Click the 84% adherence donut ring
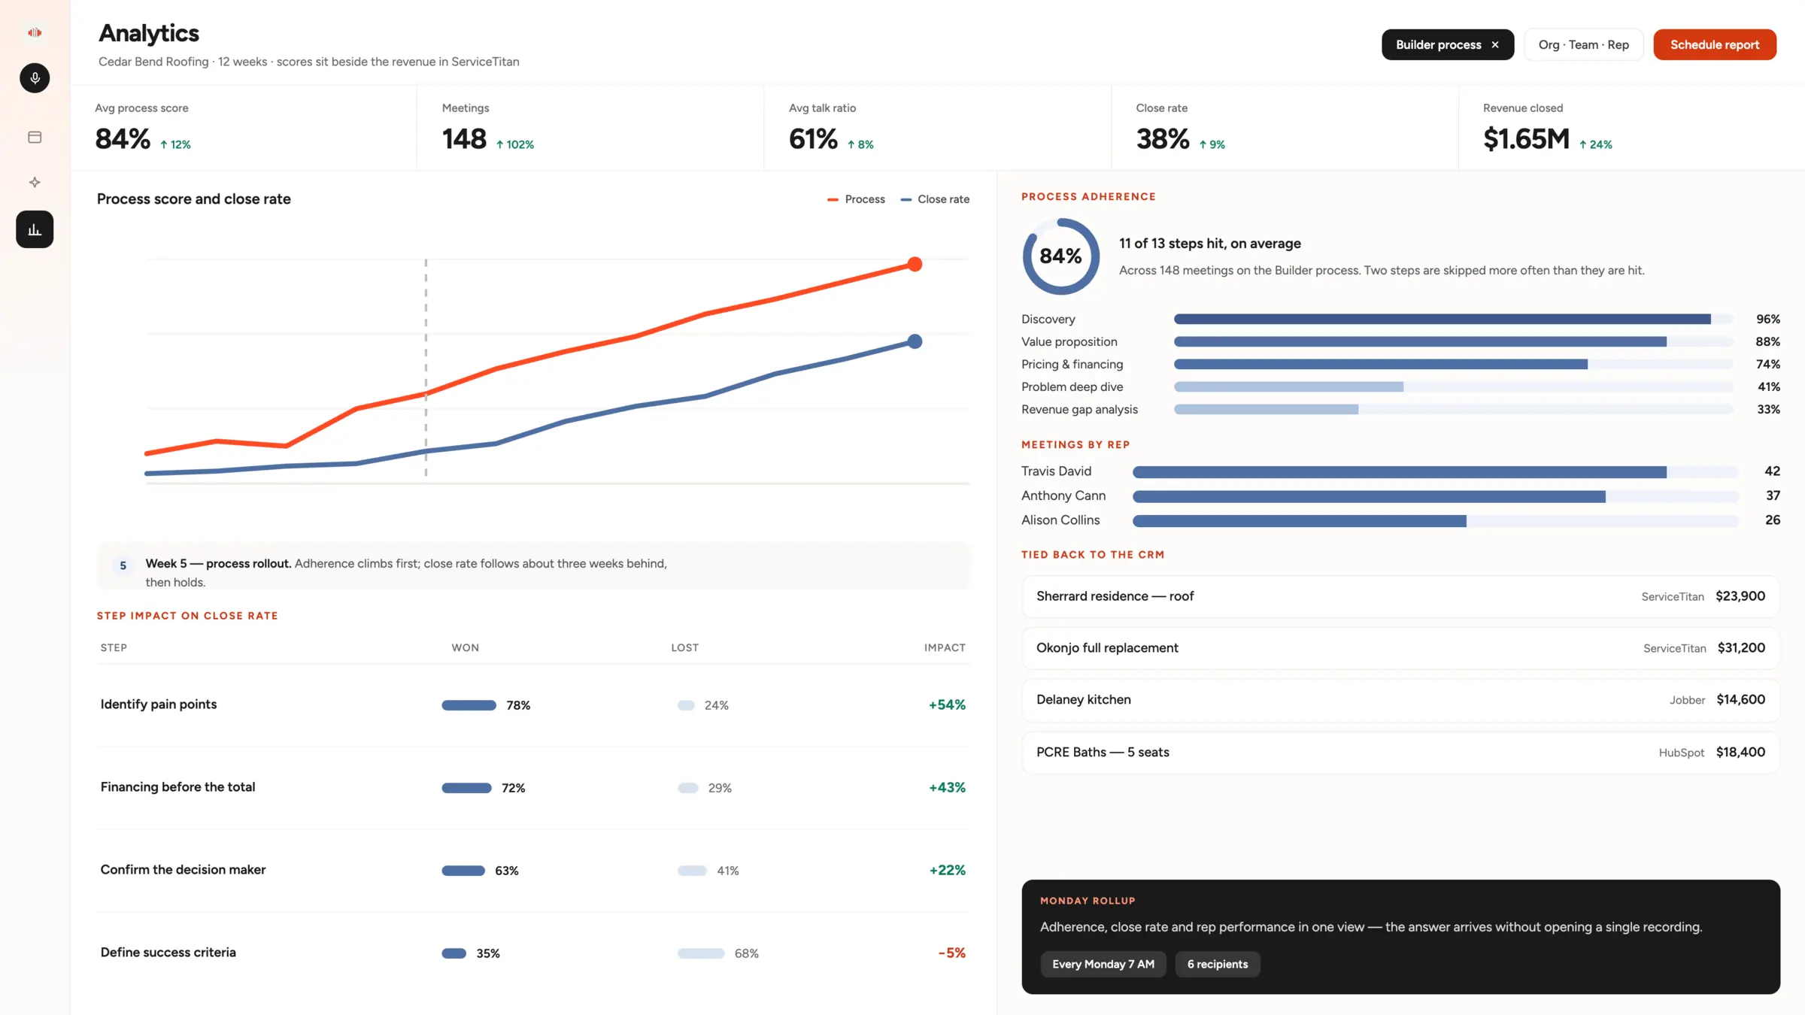Viewport: 1805px width, 1015px height. [x=1060, y=256]
